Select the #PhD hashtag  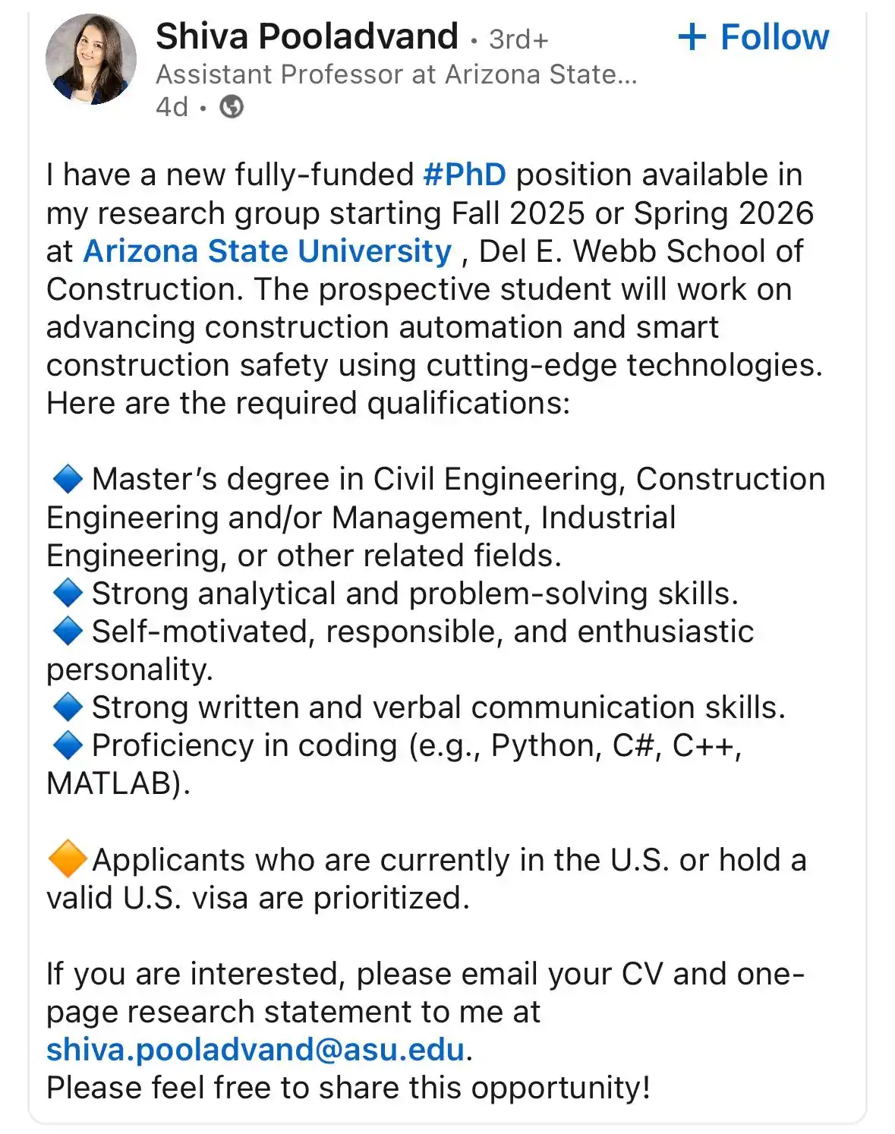pos(465,175)
